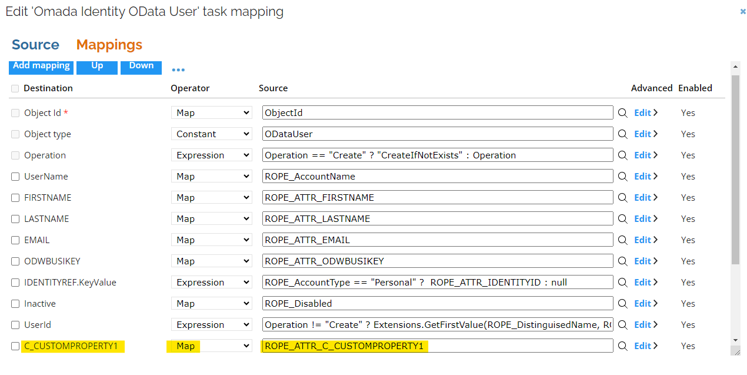747x375 pixels.
Task: Open advanced Edit link for UserName
Action: (x=645, y=177)
